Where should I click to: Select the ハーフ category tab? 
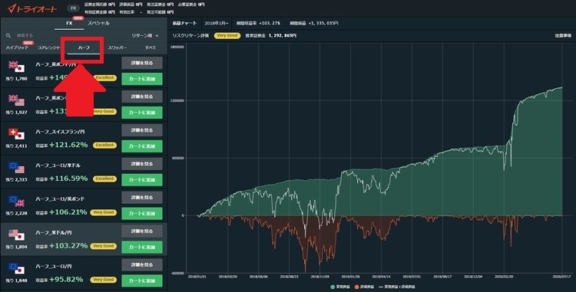[x=84, y=48]
